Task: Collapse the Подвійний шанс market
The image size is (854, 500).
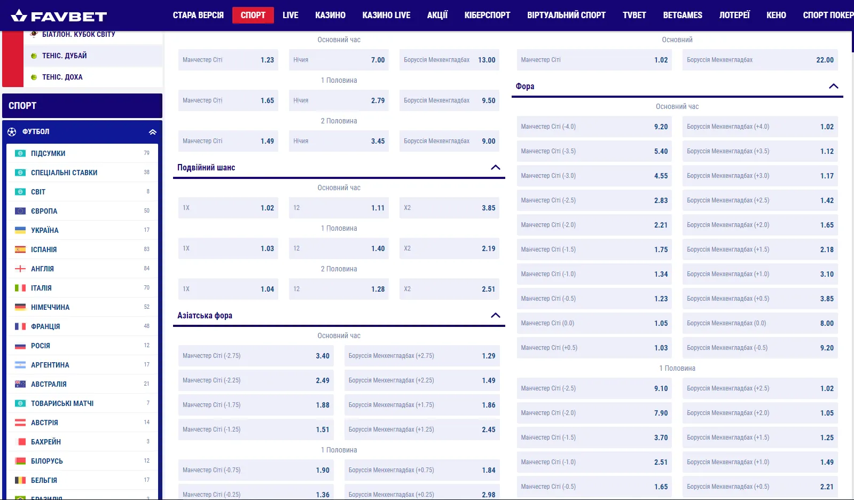Action: pyautogui.click(x=495, y=168)
